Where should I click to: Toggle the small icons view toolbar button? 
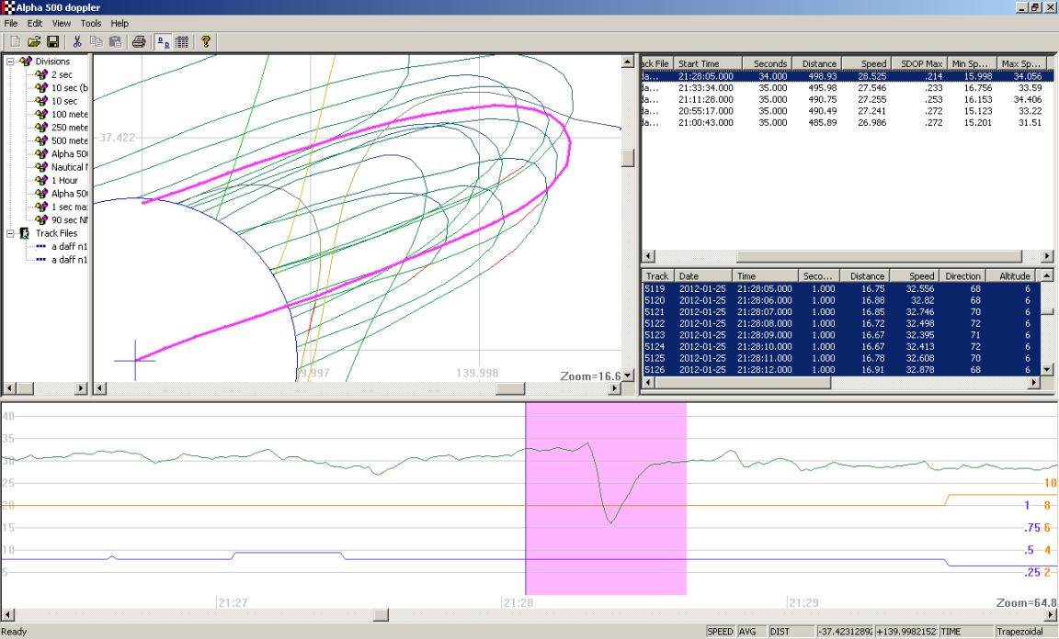pyautogui.click(x=163, y=41)
